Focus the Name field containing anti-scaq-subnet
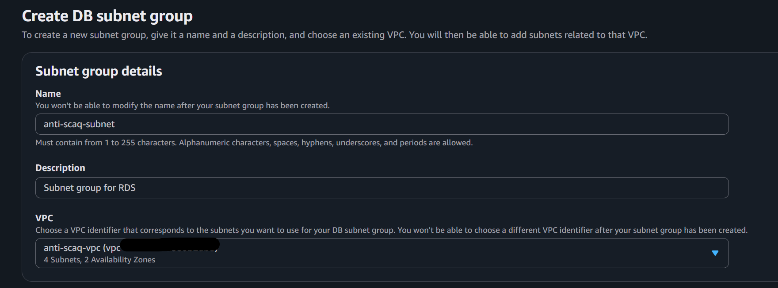 click(x=382, y=124)
